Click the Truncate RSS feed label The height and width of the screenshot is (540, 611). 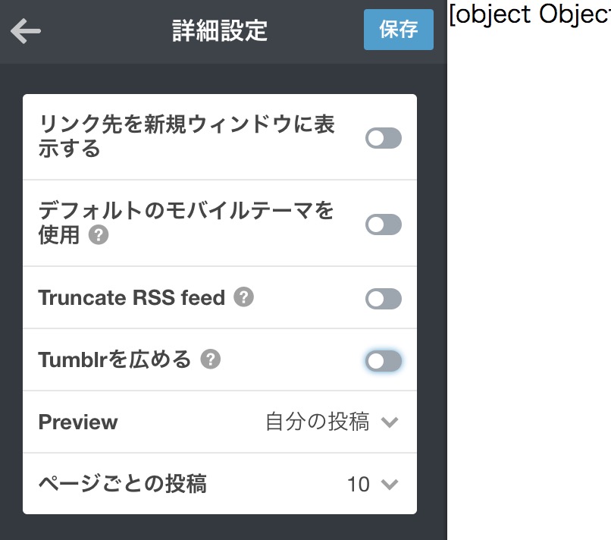coord(132,297)
